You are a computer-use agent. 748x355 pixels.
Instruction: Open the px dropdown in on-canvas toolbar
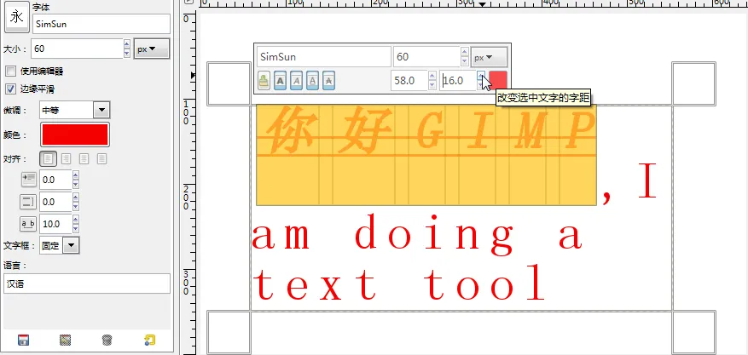489,57
